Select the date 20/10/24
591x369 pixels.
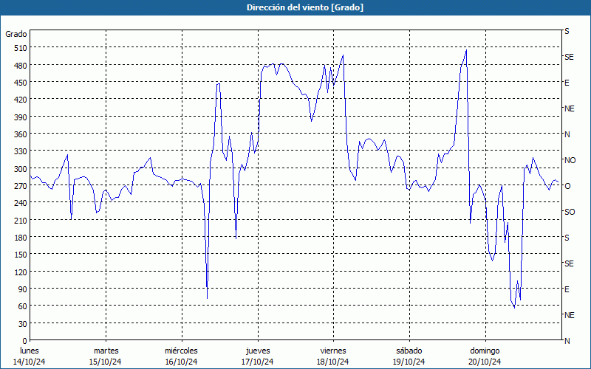click(x=485, y=362)
